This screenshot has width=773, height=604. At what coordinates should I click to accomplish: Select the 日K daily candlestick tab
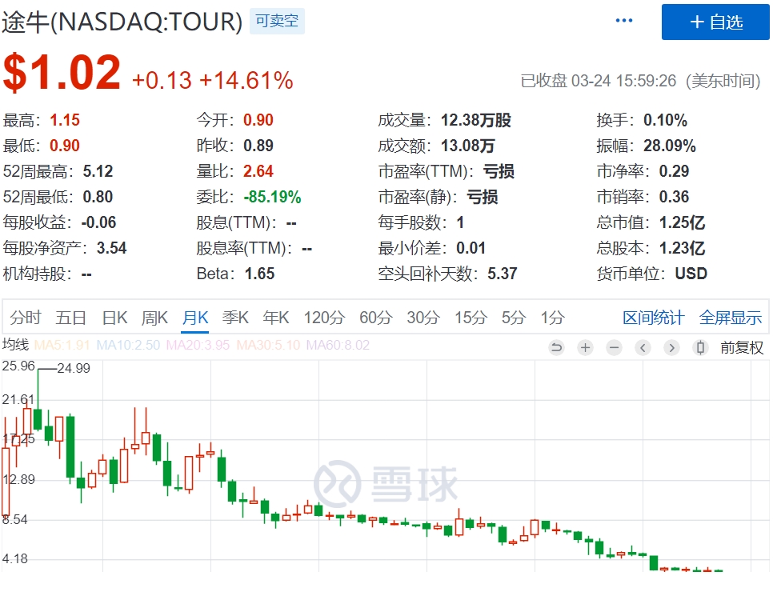coord(115,318)
